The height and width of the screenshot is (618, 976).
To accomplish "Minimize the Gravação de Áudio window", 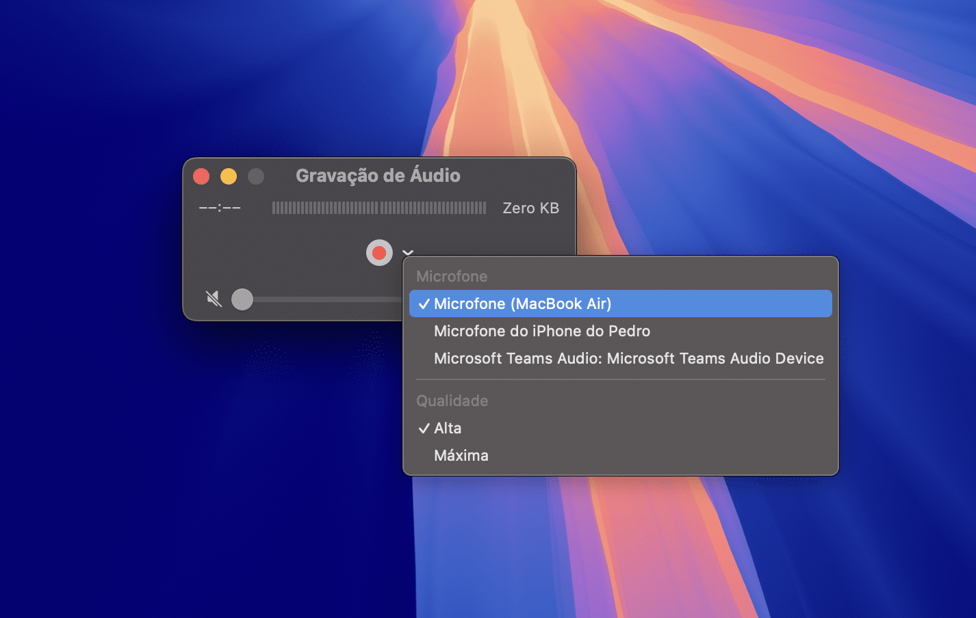I will point(229,176).
